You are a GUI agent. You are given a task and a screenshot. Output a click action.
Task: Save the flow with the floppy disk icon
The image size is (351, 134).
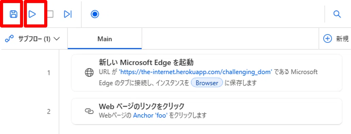13,14
